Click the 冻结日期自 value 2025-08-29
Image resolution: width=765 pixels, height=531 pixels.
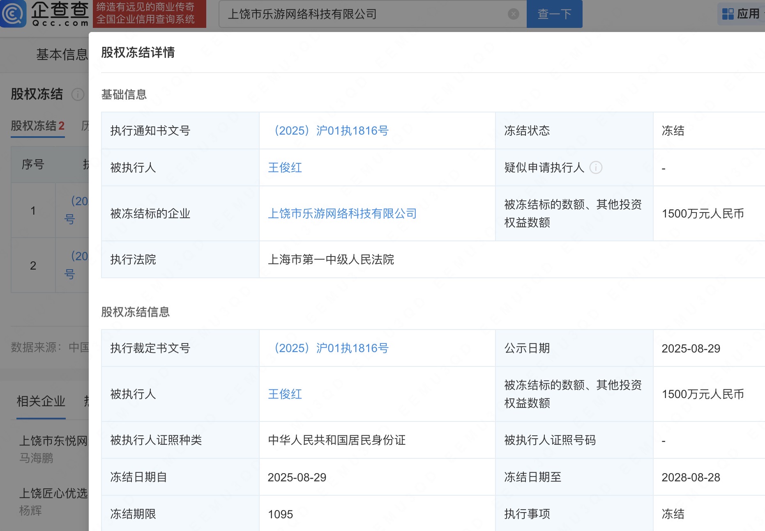click(297, 477)
